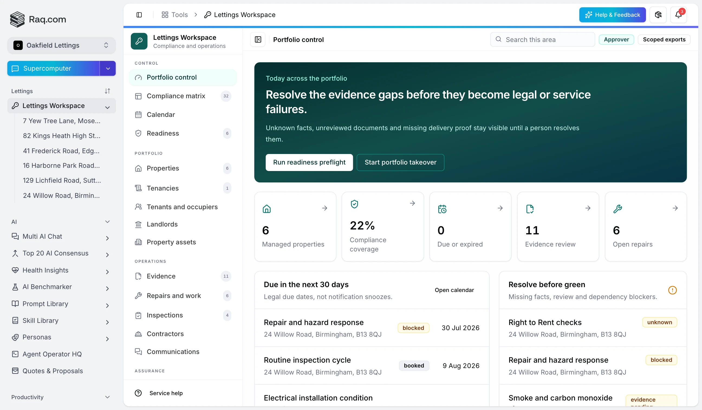Open Tenancies nav item
Screen dimensions: 702x410
pyautogui.click(x=183, y=188)
